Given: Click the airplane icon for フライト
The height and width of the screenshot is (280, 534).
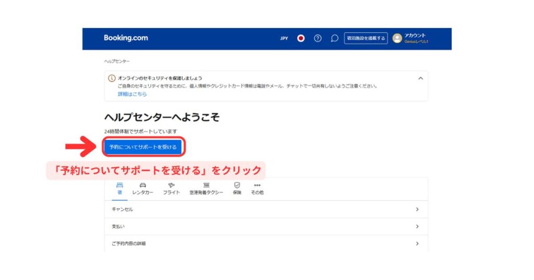Looking at the screenshot, I should pyautogui.click(x=171, y=185).
